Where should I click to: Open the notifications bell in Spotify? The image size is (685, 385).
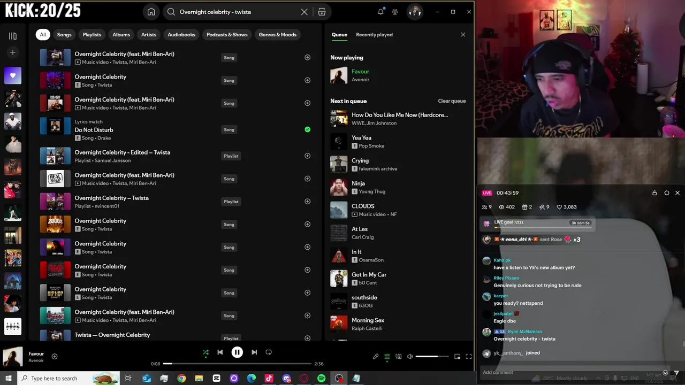pyautogui.click(x=380, y=11)
